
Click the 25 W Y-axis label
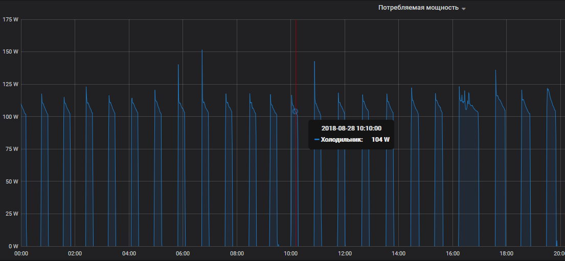[x=12, y=214]
